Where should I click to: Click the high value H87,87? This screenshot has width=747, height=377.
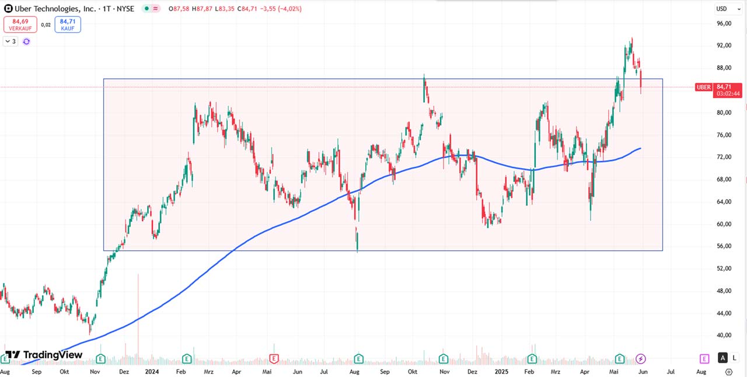[x=203, y=9]
